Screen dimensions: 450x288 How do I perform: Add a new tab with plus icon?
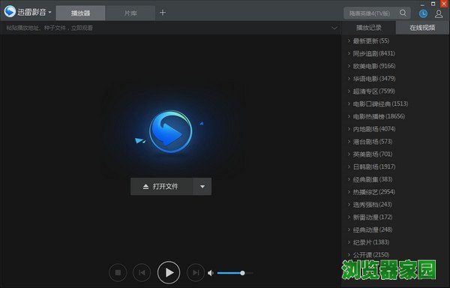pyautogui.click(x=163, y=13)
